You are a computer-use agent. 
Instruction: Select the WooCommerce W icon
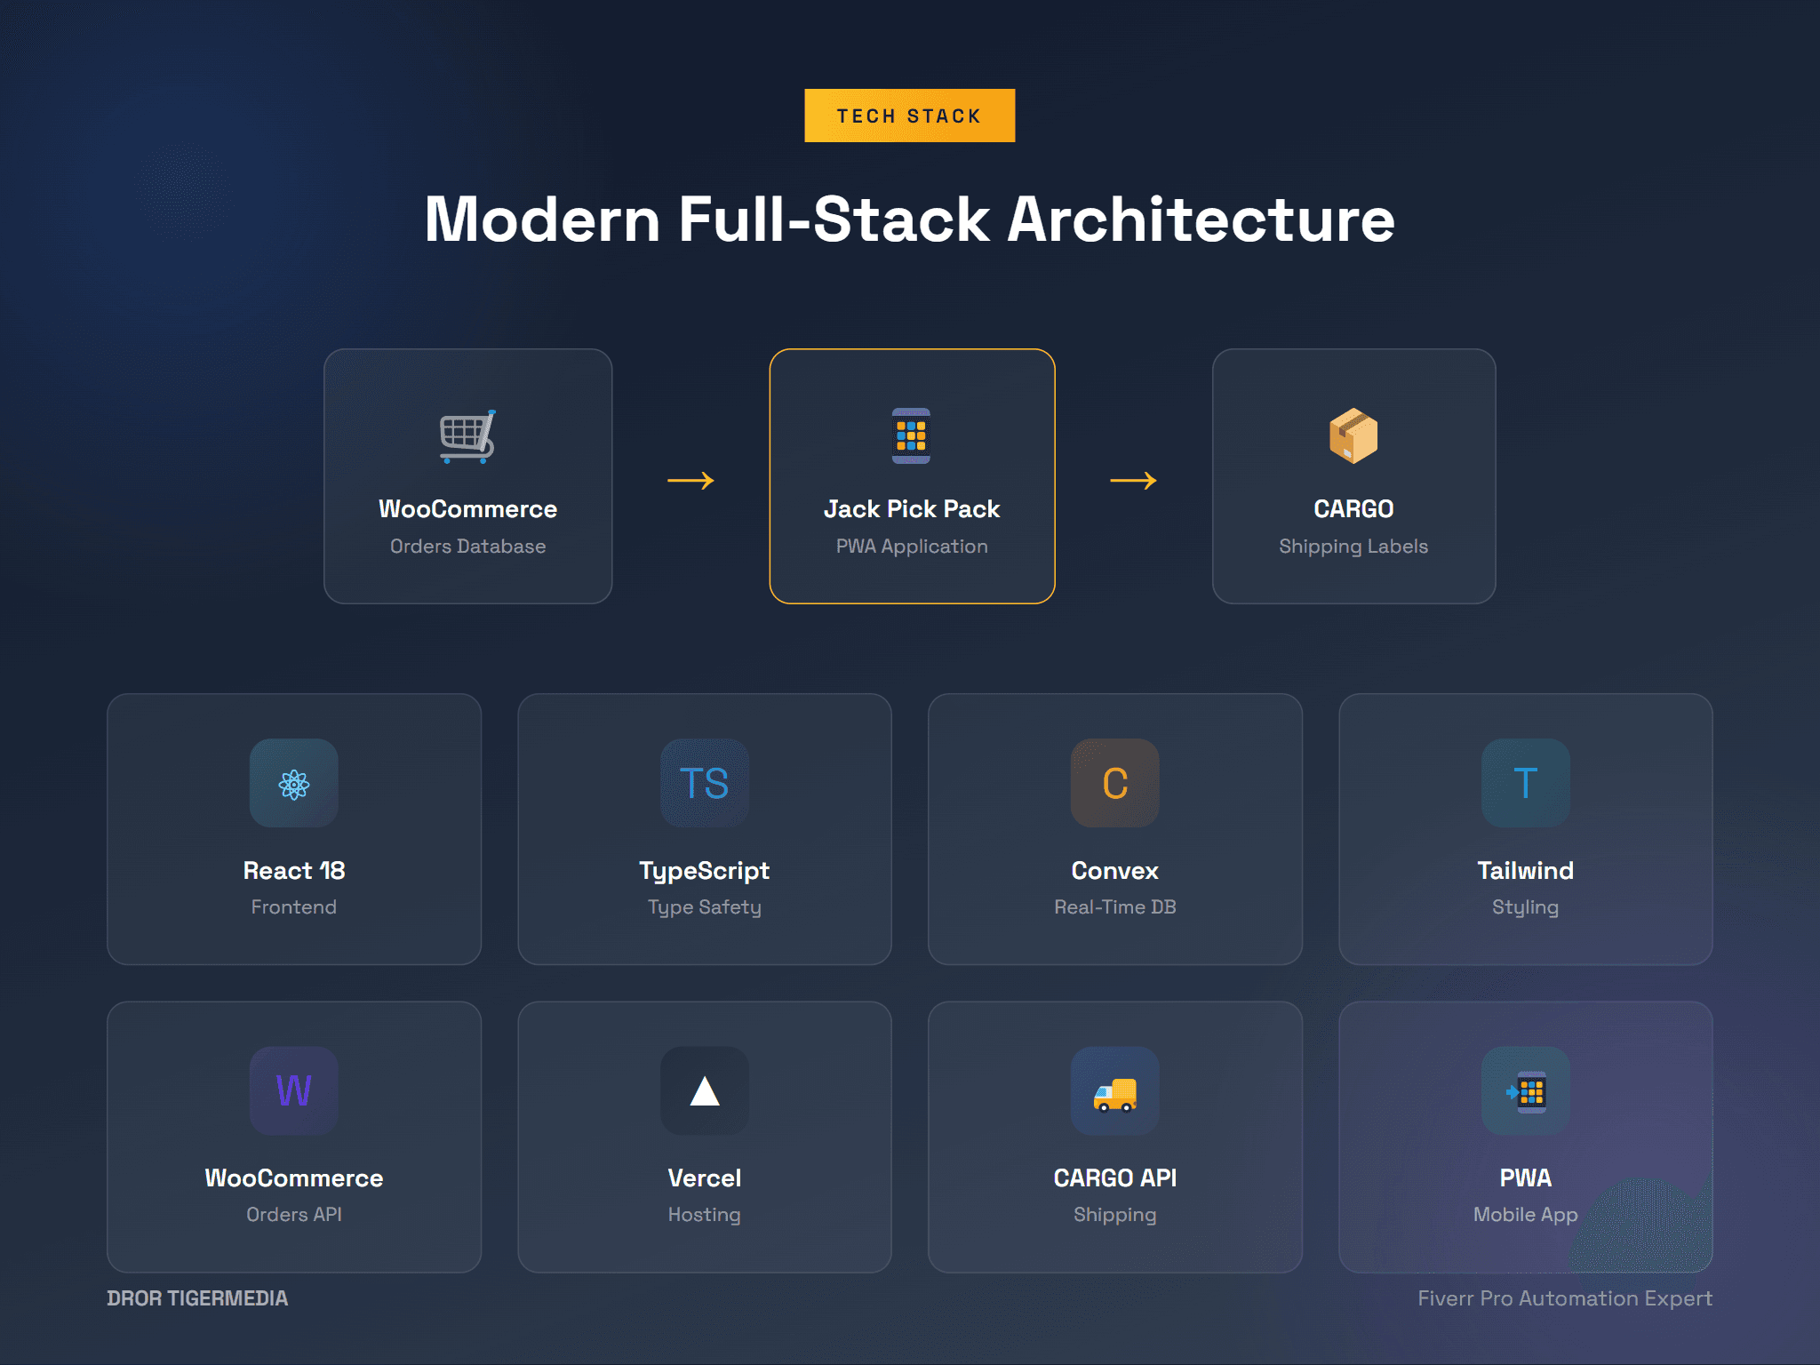point(293,1091)
